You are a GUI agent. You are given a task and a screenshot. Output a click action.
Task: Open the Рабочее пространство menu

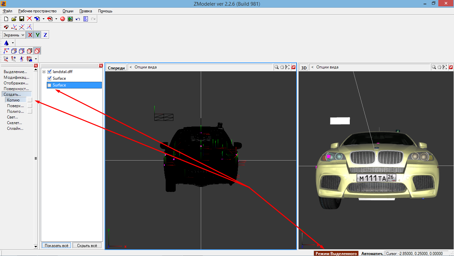click(x=37, y=11)
